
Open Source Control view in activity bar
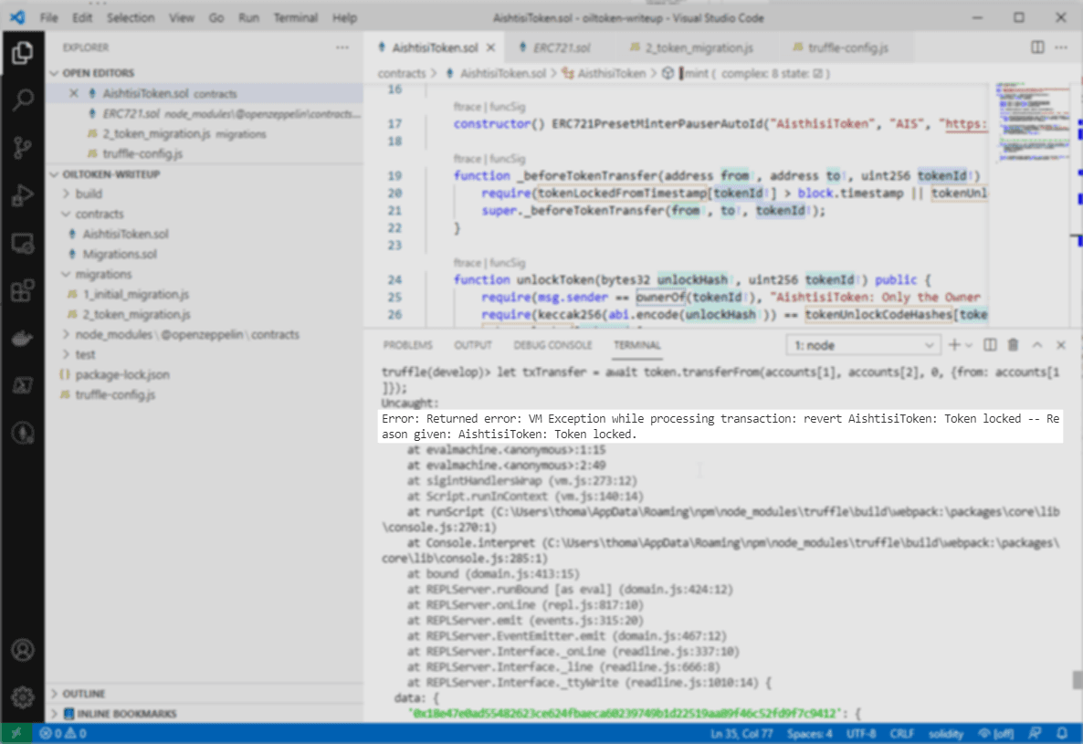click(x=22, y=148)
